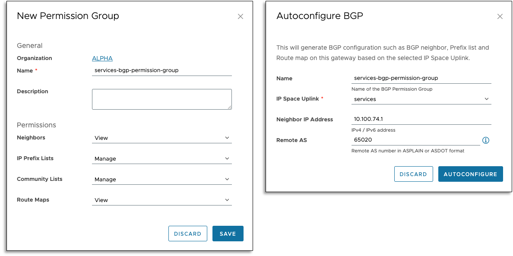Expand the IP Prefix Lists dropdown

(x=162, y=159)
